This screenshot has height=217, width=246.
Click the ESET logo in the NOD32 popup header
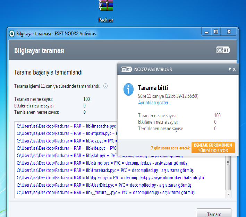tap(126, 69)
